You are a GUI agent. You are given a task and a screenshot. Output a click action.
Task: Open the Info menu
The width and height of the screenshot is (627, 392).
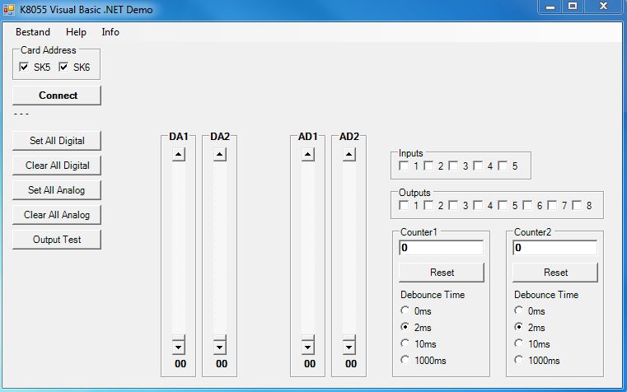tap(110, 32)
